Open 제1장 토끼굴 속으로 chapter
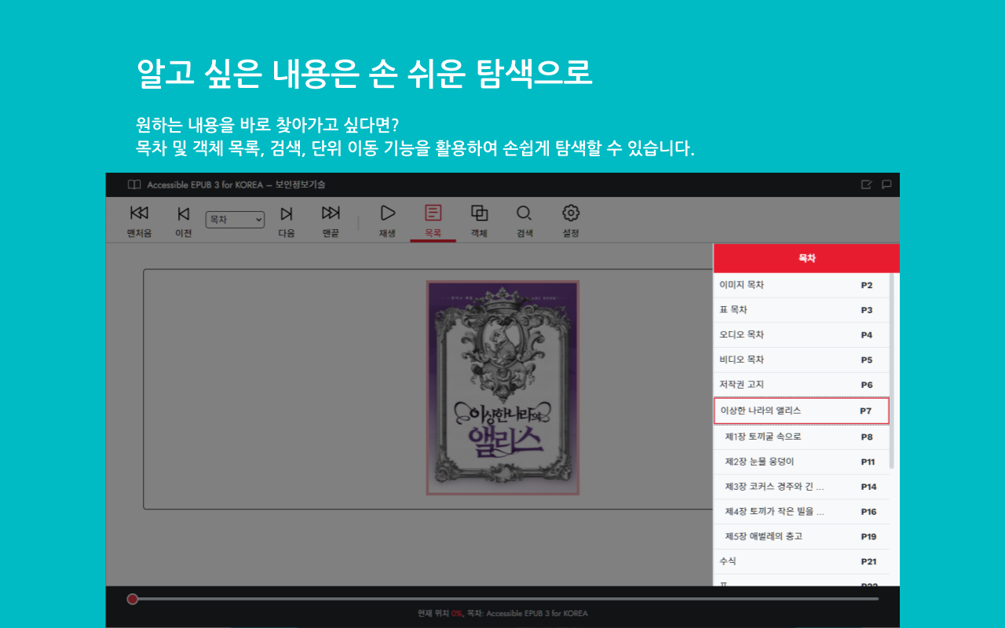Screen dimensions: 1005x628 click(801, 436)
